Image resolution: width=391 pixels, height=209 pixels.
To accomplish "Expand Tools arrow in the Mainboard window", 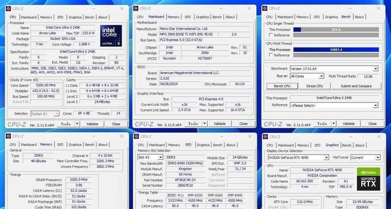I will click(x=204, y=123).
